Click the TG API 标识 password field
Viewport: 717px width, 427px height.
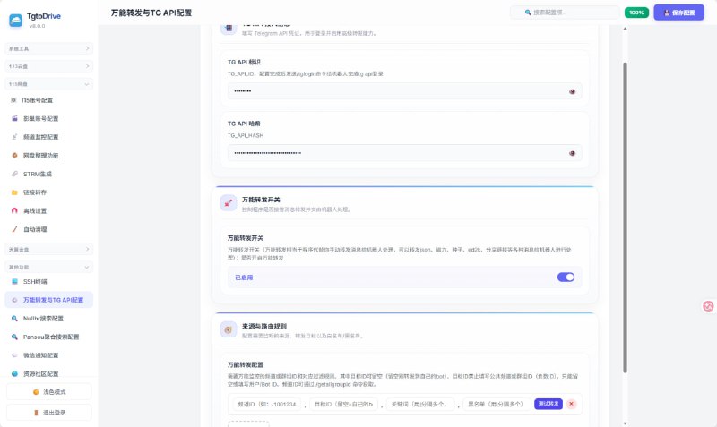405,91
